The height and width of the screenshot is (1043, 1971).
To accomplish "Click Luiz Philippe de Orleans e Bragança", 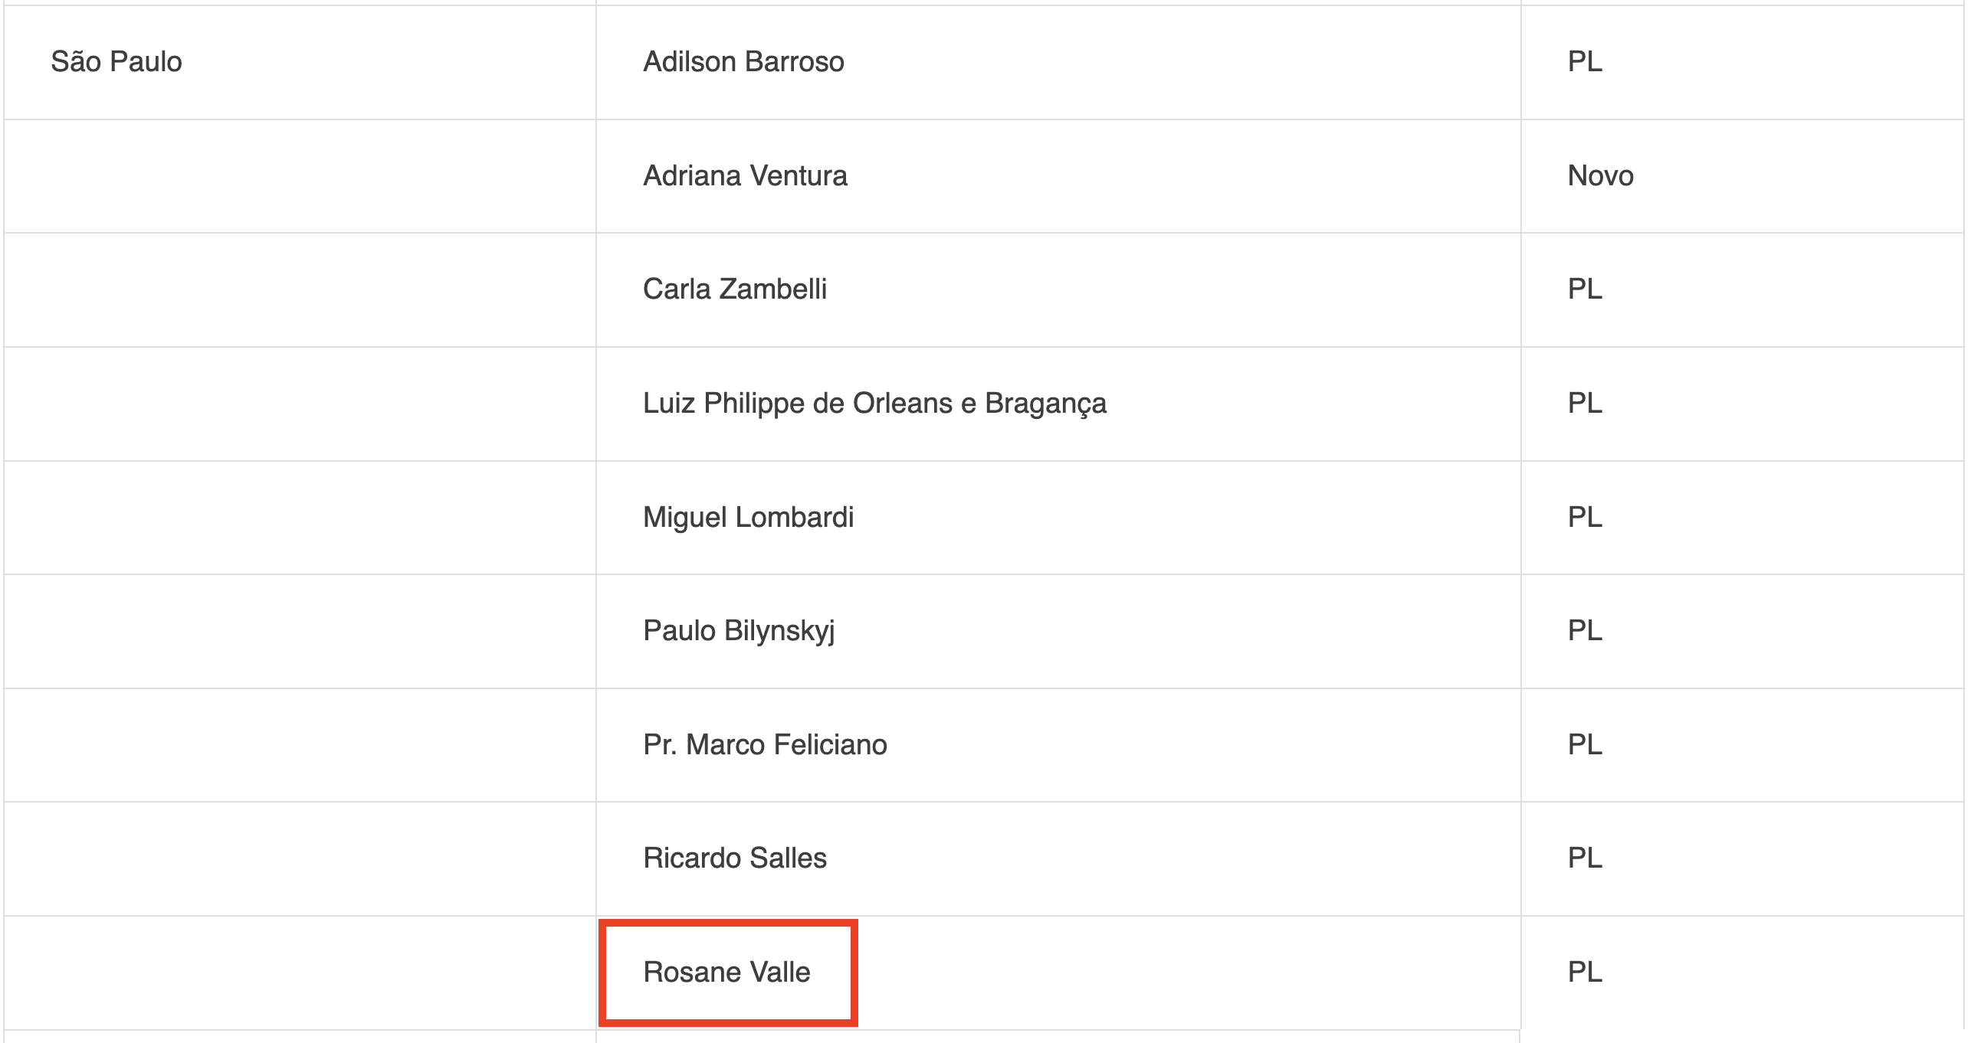I will point(874,404).
